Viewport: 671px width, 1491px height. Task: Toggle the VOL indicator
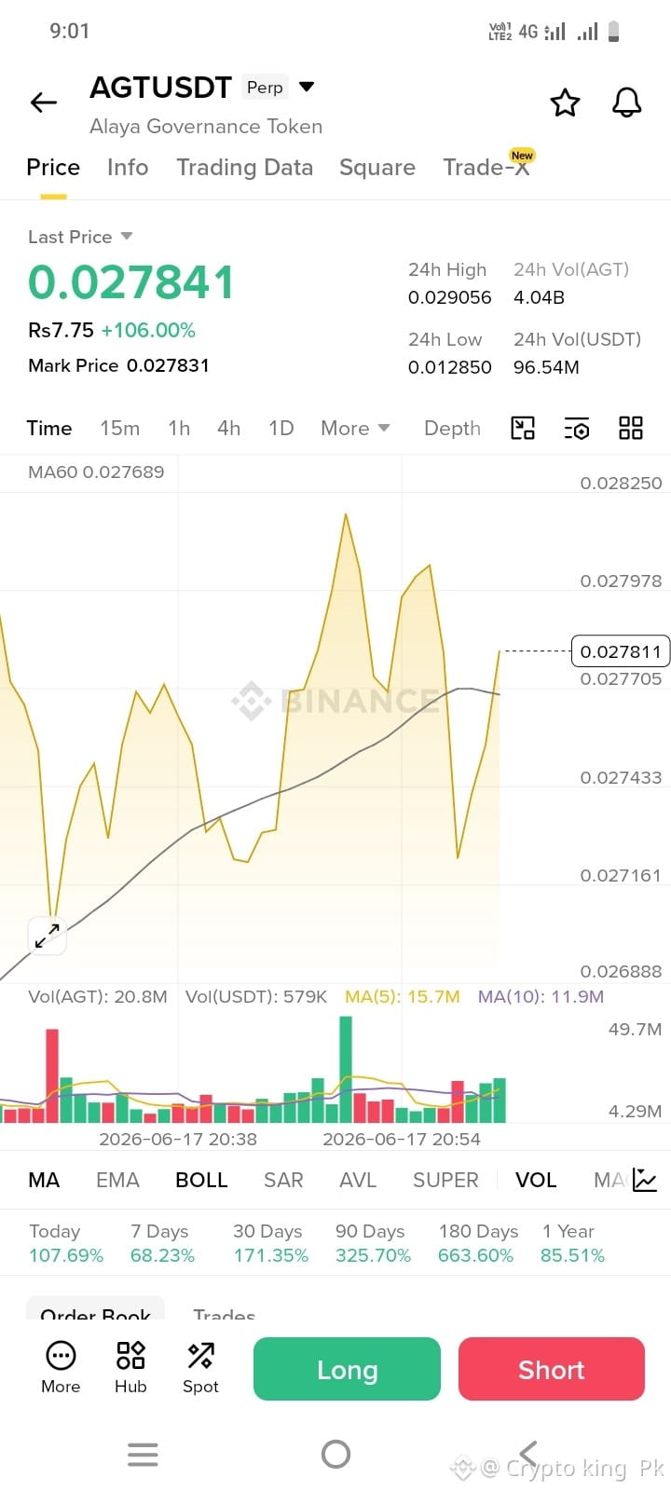click(x=536, y=1180)
